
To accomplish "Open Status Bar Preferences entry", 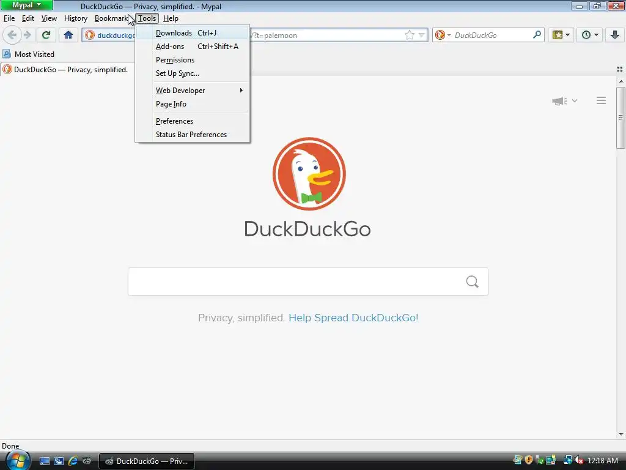I will point(193,135).
